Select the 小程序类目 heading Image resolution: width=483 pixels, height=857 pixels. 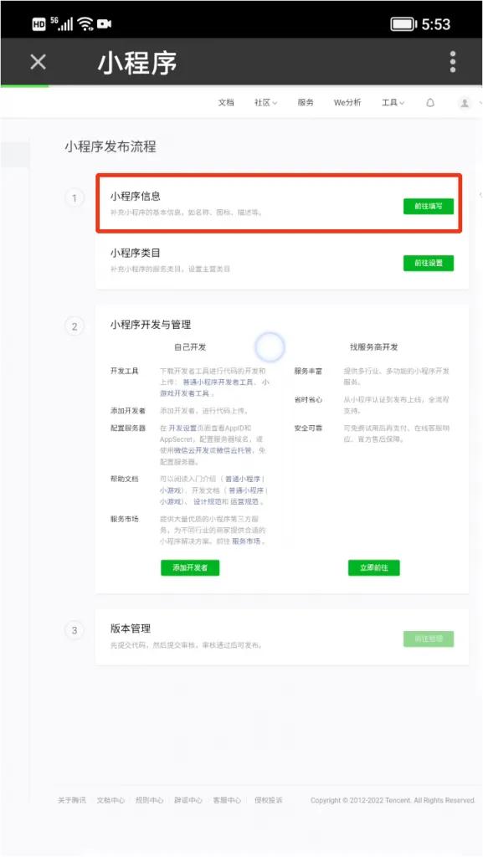pyautogui.click(x=135, y=253)
